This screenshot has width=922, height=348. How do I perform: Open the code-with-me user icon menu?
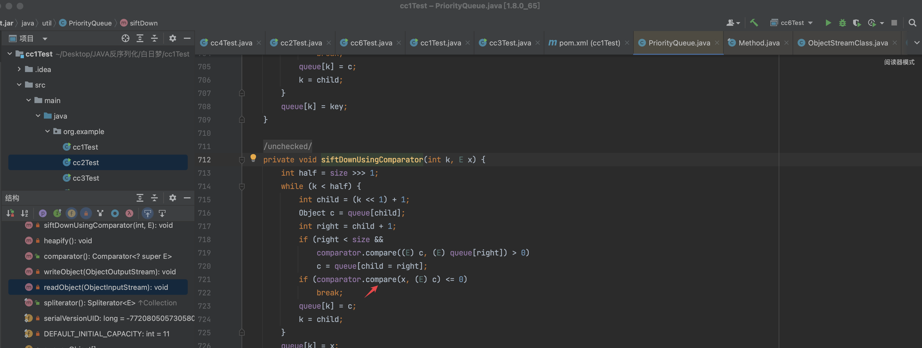coord(733,23)
